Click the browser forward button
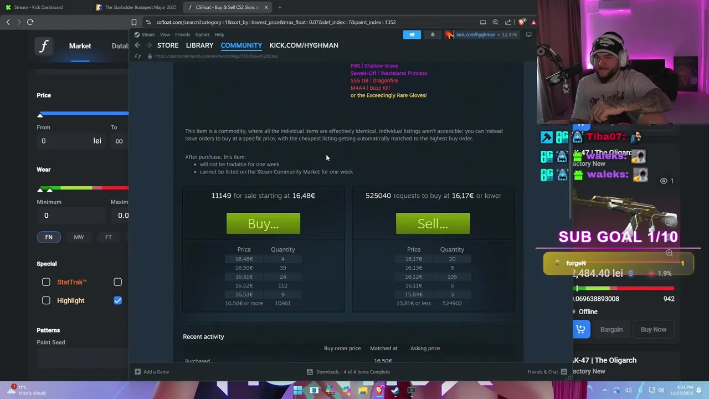709x399 pixels. coord(19,22)
